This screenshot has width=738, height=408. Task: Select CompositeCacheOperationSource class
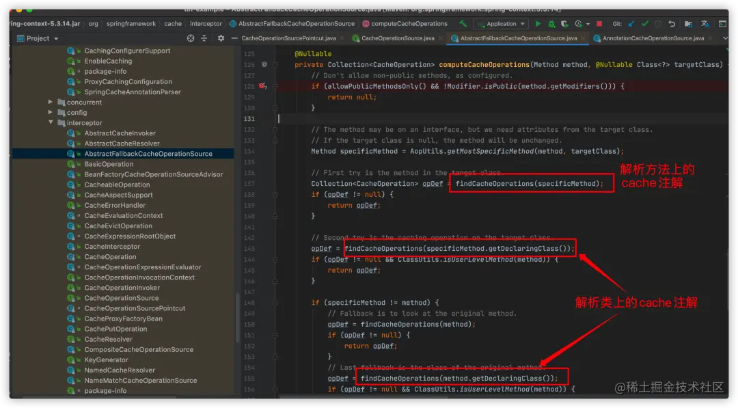tap(138, 349)
